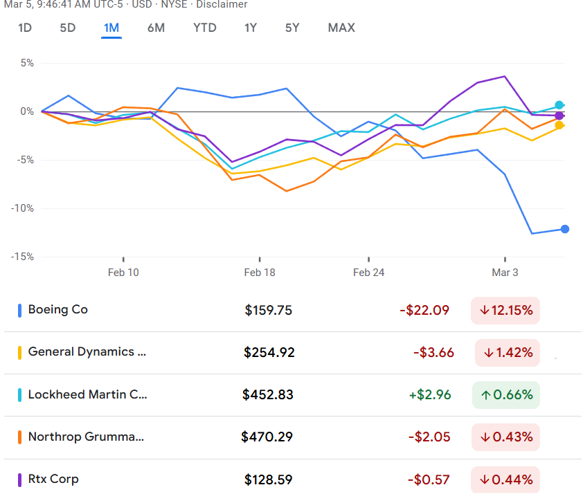Select the 1D time range tab
Screen dimensions: 583x494
[25, 28]
